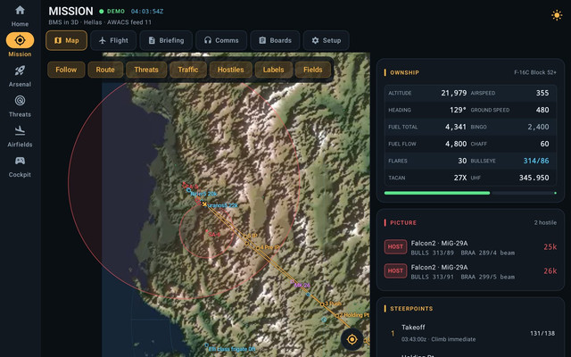Click the bullseye value 314/86
The image size is (571, 357).
pyautogui.click(x=536, y=161)
